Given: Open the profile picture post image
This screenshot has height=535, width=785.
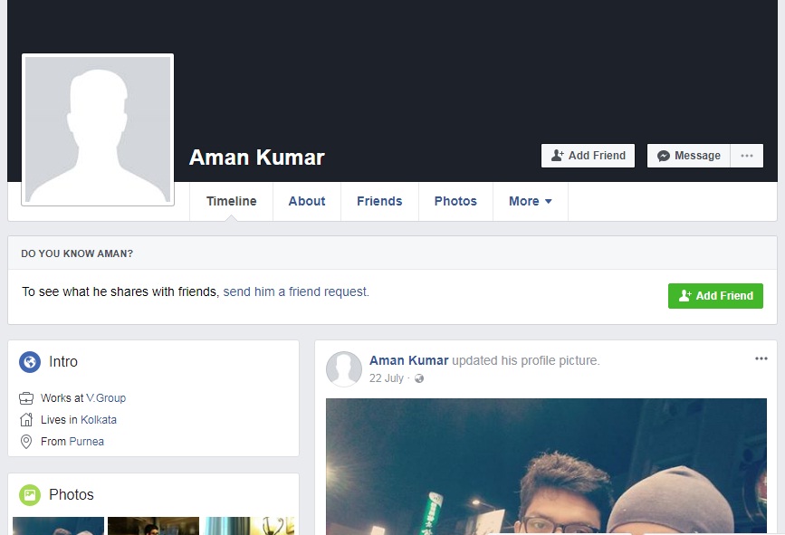Looking at the screenshot, I should pyautogui.click(x=546, y=466).
